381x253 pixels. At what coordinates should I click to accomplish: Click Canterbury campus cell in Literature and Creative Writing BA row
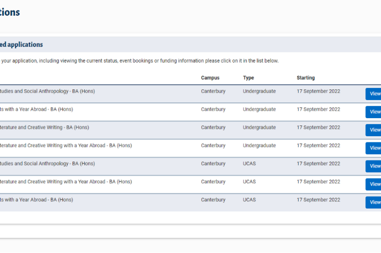point(213,127)
